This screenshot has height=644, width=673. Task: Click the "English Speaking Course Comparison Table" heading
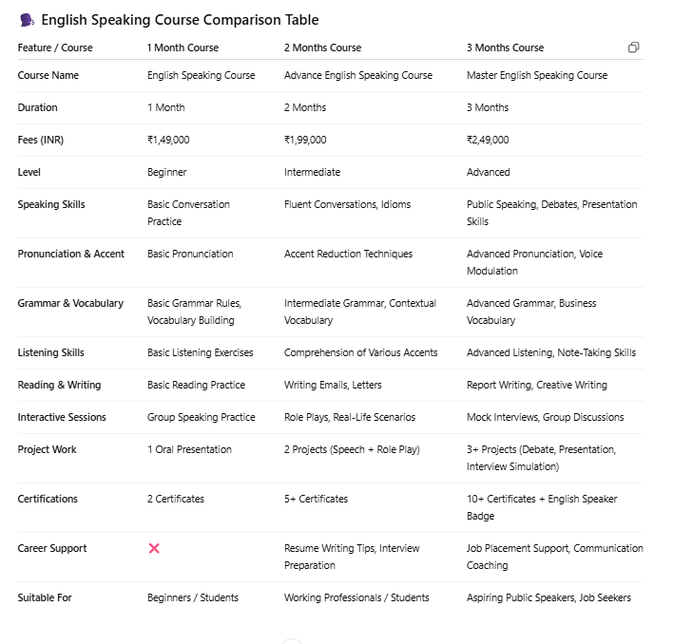(x=180, y=20)
